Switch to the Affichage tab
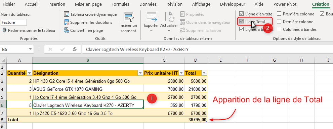The image size is (333, 129). tap(201, 4)
